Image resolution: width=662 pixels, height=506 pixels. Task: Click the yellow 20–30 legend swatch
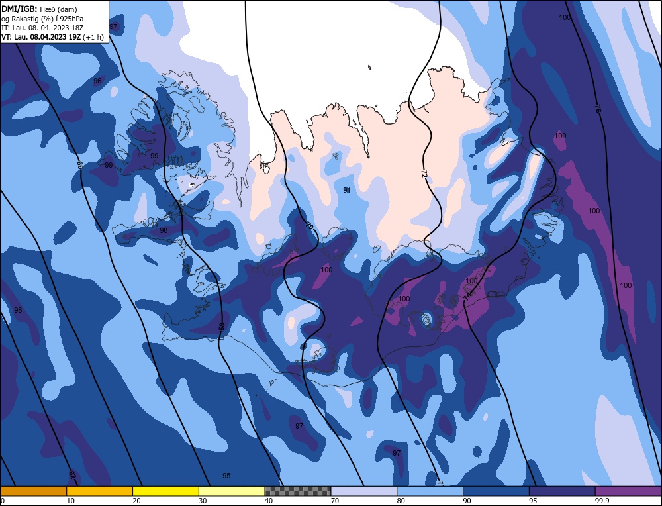click(166, 491)
